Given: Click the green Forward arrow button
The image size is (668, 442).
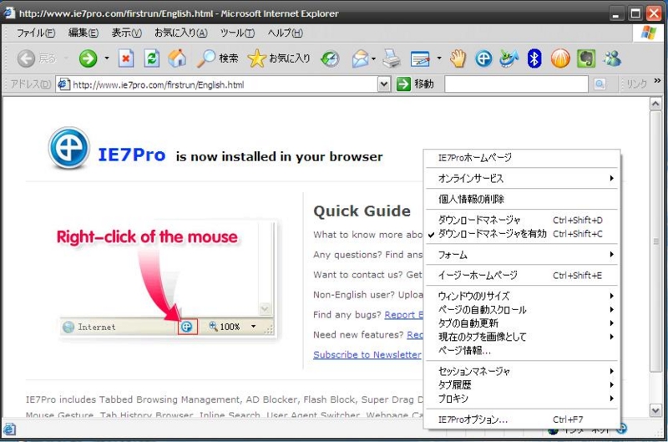Looking at the screenshot, I should pos(88,58).
